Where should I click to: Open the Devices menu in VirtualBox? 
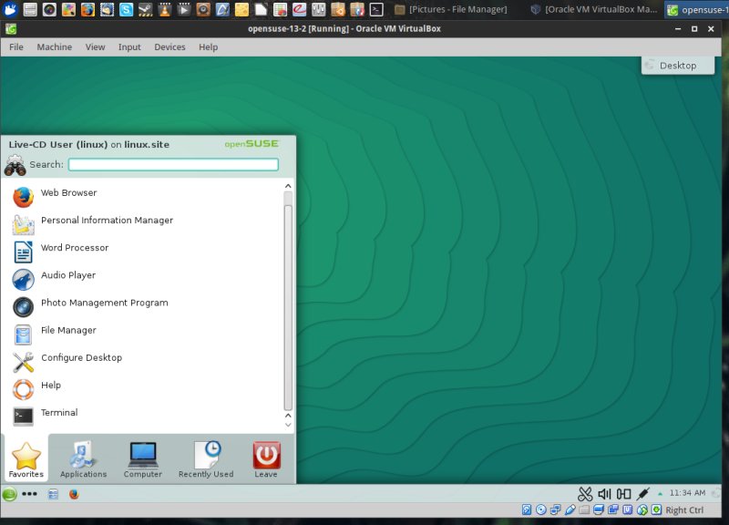pos(169,46)
